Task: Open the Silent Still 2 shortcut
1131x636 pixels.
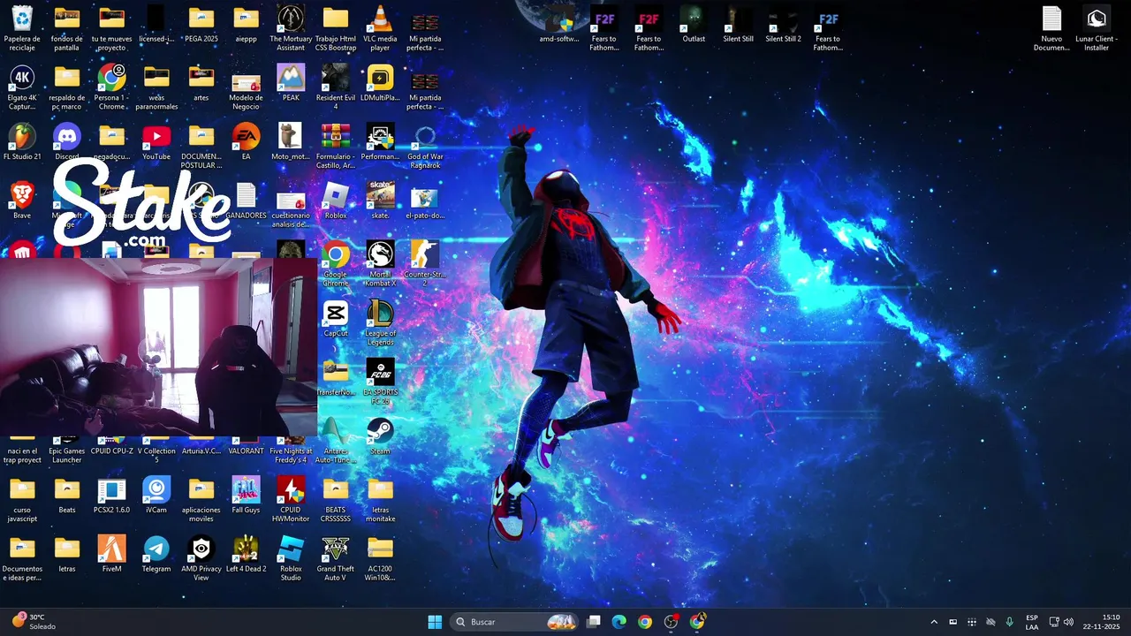Action: click(783, 24)
